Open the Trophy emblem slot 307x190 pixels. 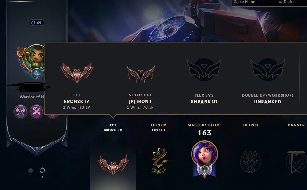point(250,162)
